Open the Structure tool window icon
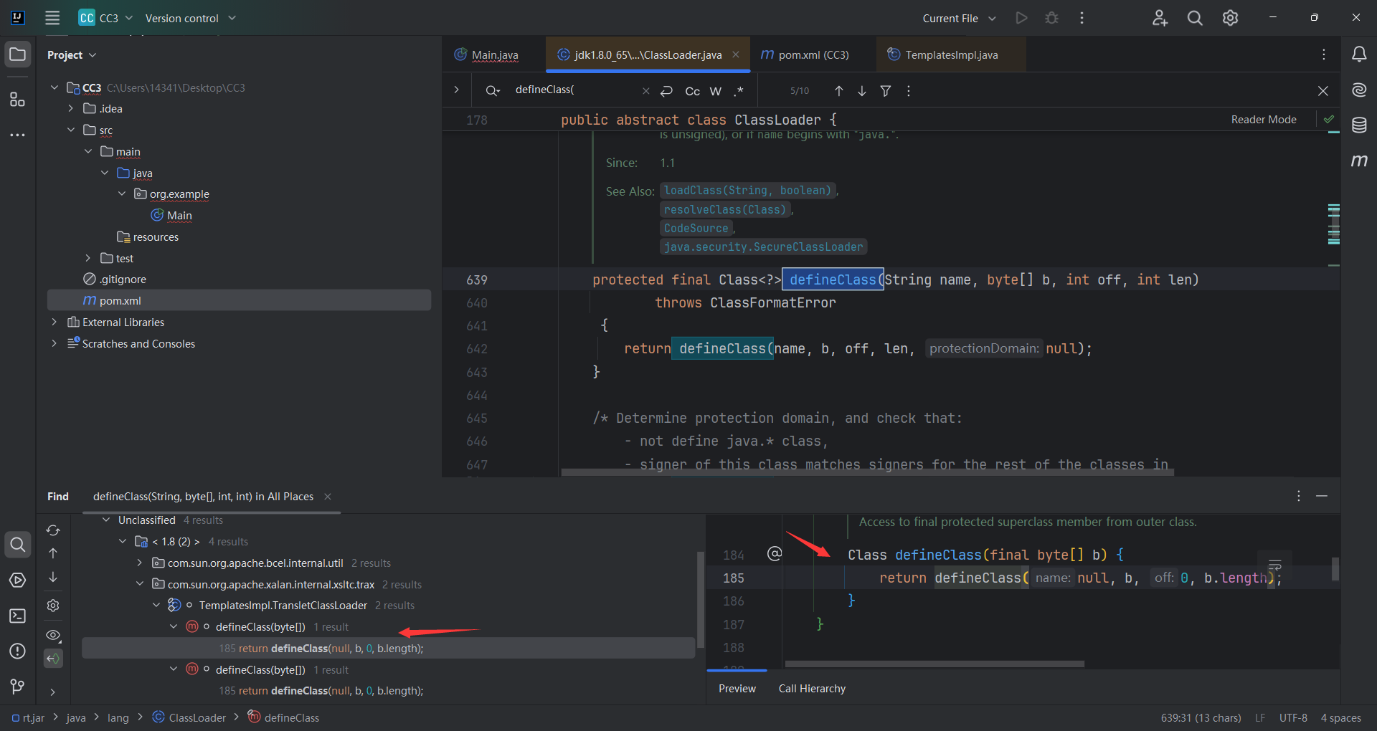Viewport: 1377px width, 731px height. pos(18,99)
